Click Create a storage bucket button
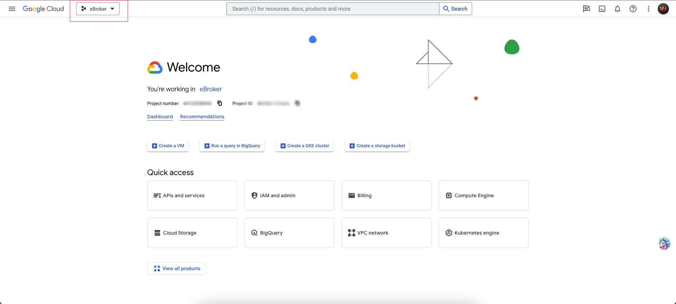Viewport: 676px width, 304px height. pos(377,146)
